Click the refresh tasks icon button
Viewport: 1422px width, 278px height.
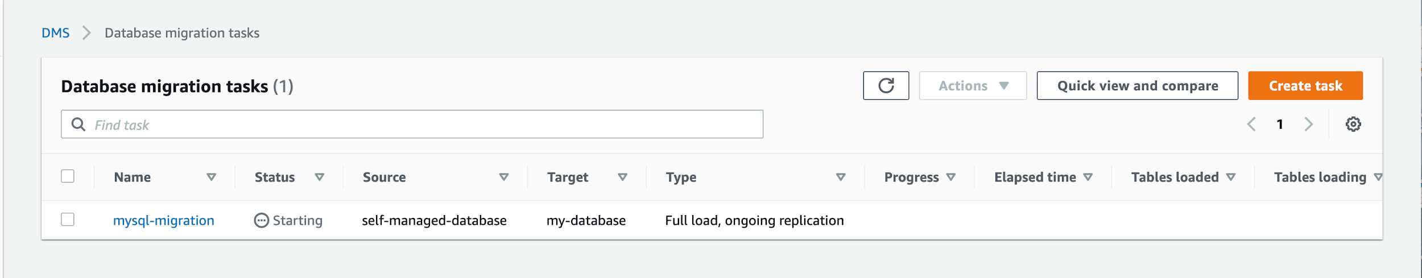tap(885, 86)
